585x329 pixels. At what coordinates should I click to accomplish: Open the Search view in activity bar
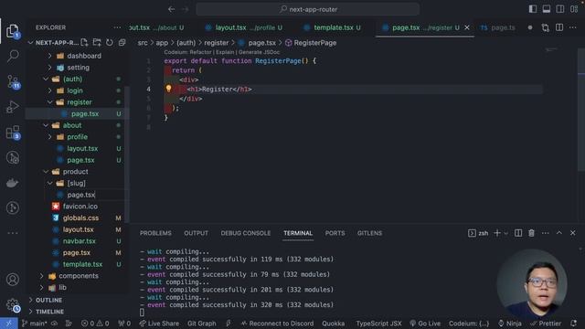pos(13,56)
